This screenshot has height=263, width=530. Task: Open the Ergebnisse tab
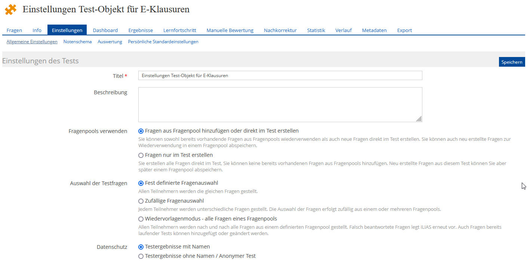(x=141, y=30)
